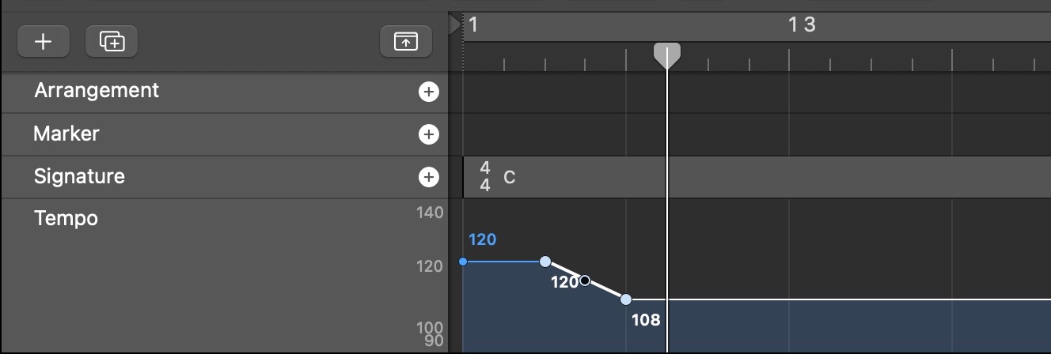The width and height of the screenshot is (1051, 354).
Task: Select the Marker global track
Action: tap(66, 134)
